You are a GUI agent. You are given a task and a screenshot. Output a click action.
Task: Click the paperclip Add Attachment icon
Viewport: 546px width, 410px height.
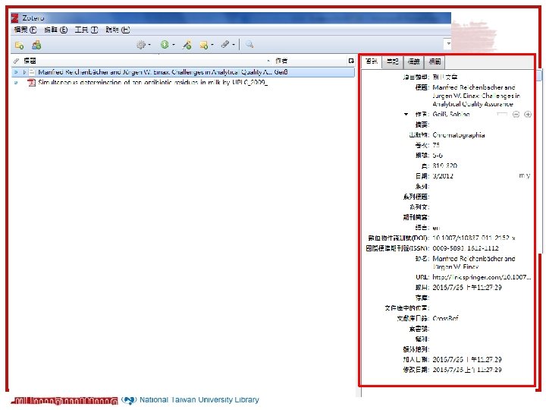(225, 44)
